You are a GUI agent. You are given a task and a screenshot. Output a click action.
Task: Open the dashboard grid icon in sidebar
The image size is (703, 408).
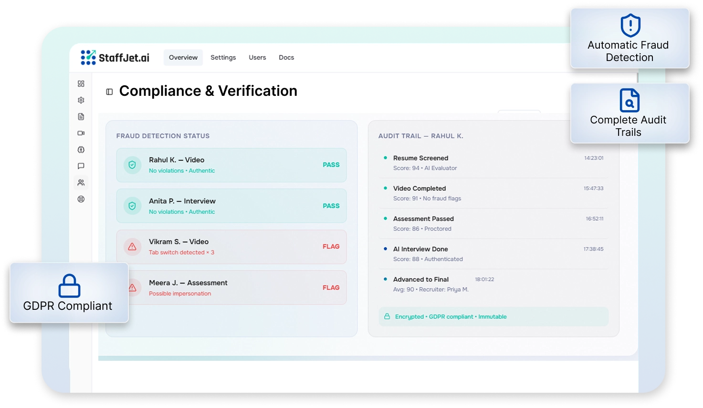81,84
